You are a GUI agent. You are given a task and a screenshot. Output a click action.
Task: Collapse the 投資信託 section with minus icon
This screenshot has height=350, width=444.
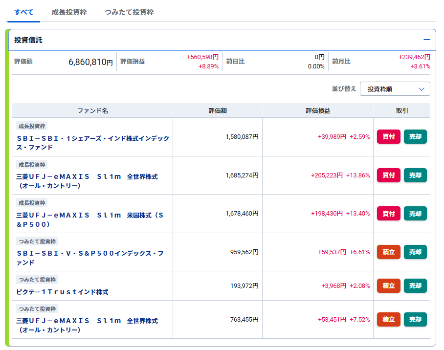click(x=426, y=40)
